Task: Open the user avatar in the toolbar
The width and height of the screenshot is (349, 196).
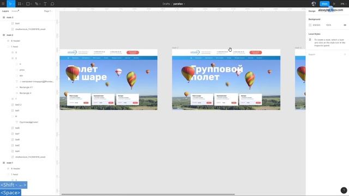Action: click(x=314, y=4)
